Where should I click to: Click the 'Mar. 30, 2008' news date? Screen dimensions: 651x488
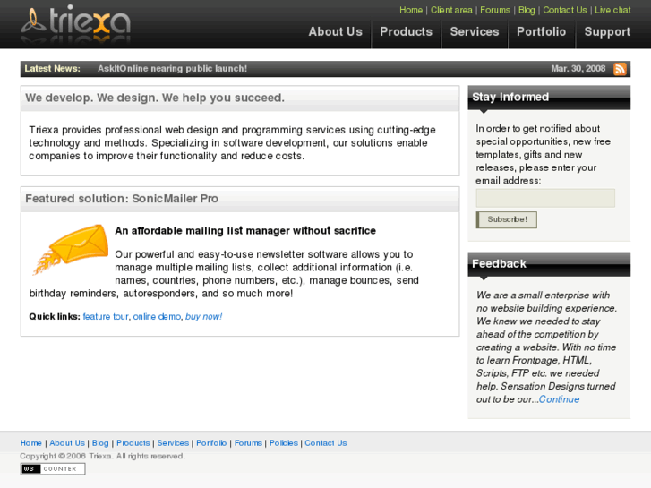coord(578,69)
